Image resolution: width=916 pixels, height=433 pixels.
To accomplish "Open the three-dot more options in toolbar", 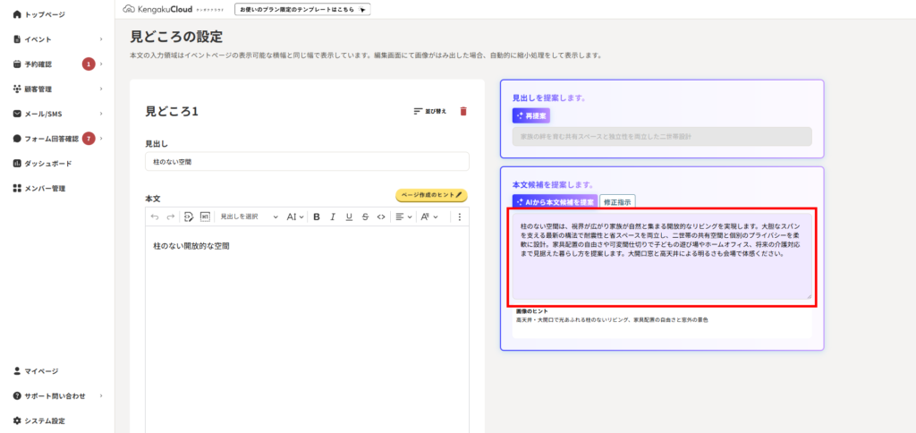I will coord(460,216).
